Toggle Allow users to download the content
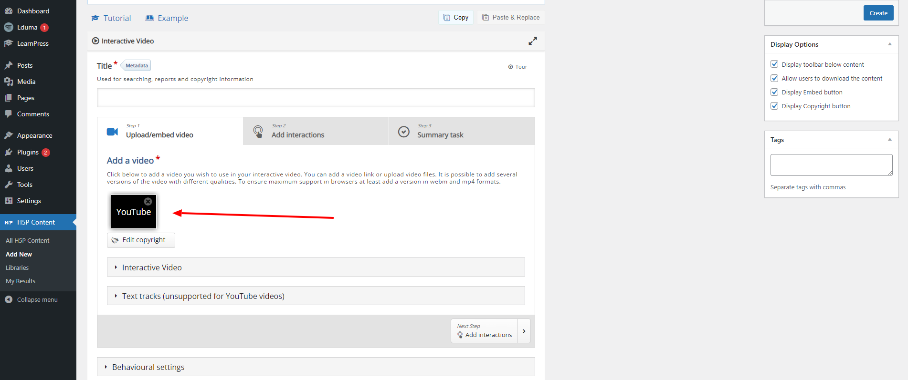This screenshot has height=380, width=908. click(774, 78)
